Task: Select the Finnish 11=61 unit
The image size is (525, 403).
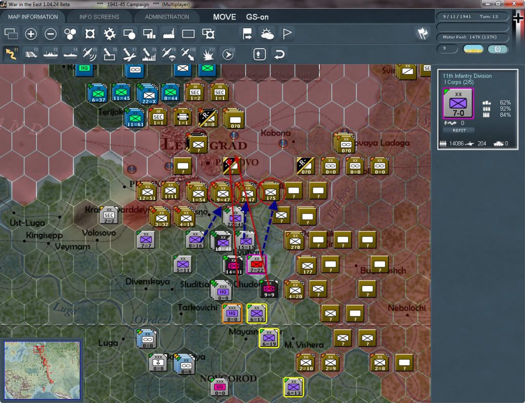Action: pyautogui.click(x=135, y=118)
